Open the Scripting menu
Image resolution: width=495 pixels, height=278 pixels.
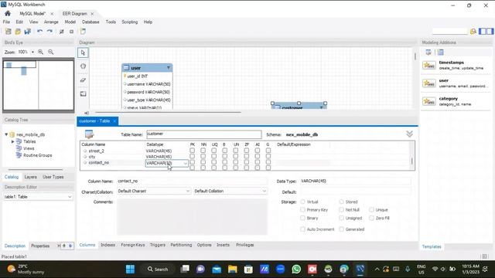tap(130, 22)
